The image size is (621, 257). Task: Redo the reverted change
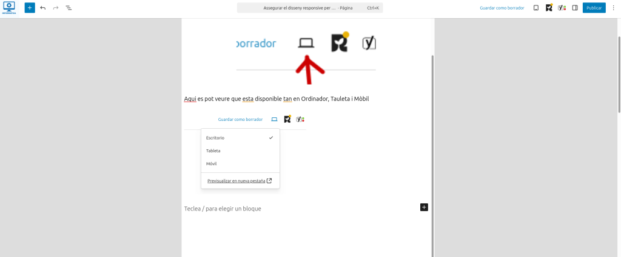(x=56, y=8)
